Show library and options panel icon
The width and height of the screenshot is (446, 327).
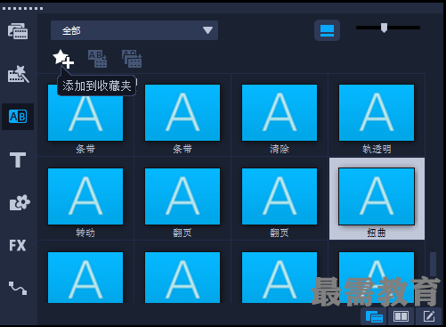[401, 316]
